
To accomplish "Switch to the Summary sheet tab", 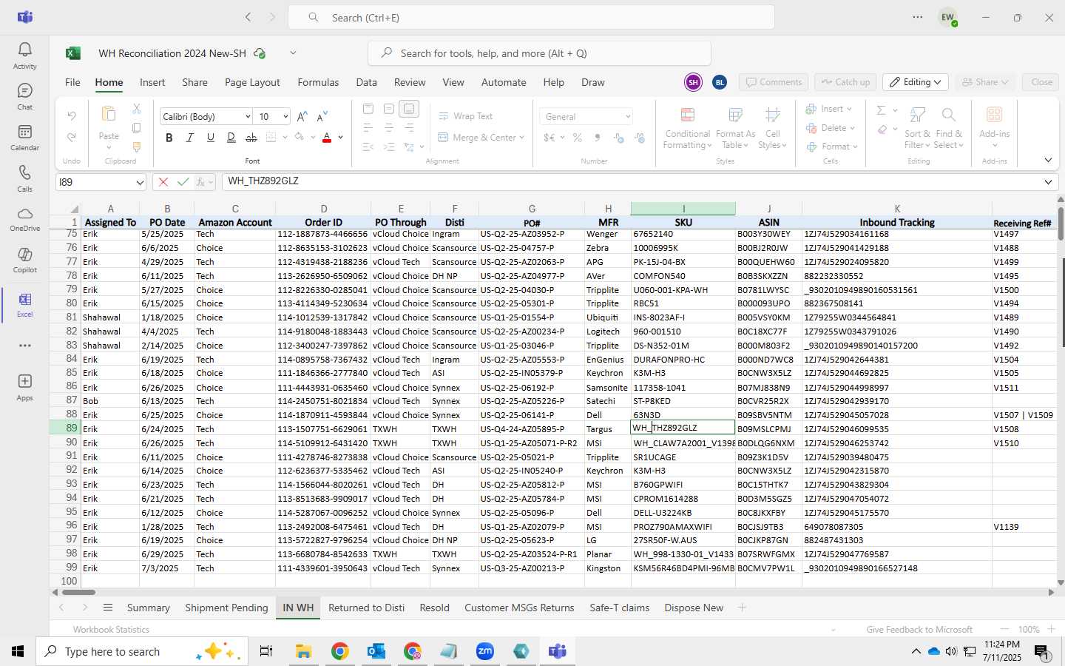I will coord(148,608).
